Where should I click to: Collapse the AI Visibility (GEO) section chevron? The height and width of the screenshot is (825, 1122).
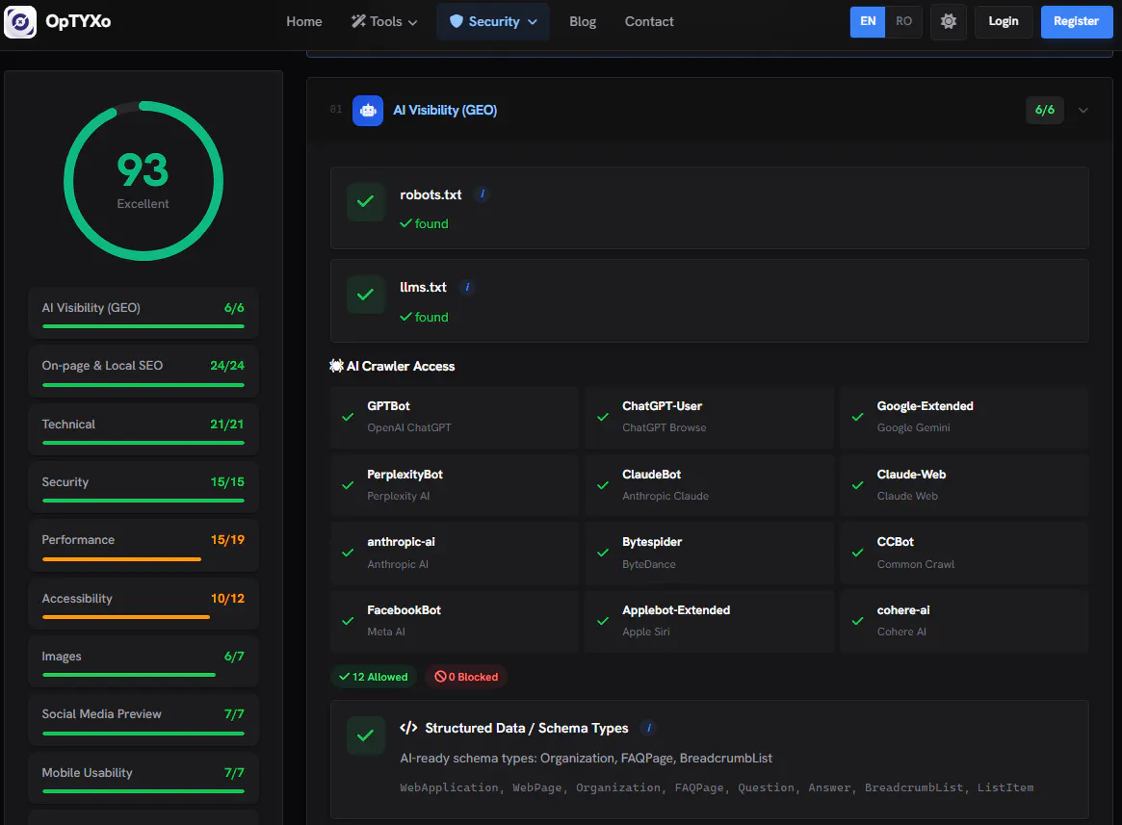coord(1083,110)
